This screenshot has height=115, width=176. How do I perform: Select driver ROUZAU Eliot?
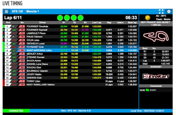click(x=34, y=67)
